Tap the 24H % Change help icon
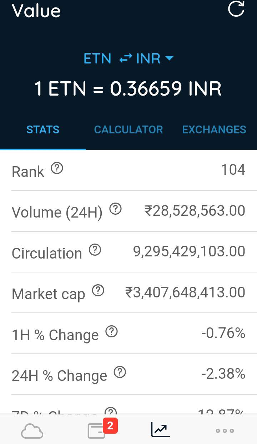This screenshot has width=257, height=444. (x=120, y=373)
